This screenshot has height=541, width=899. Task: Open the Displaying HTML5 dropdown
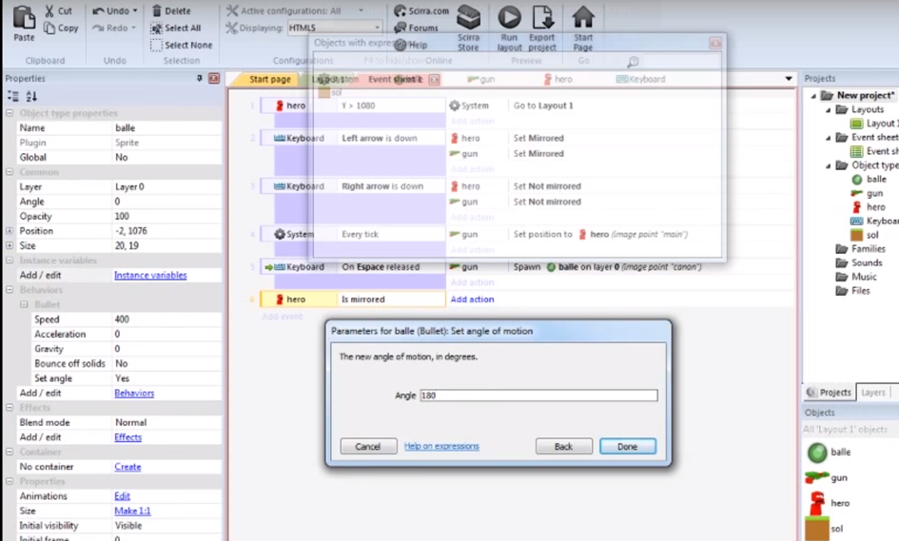[334, 29]
